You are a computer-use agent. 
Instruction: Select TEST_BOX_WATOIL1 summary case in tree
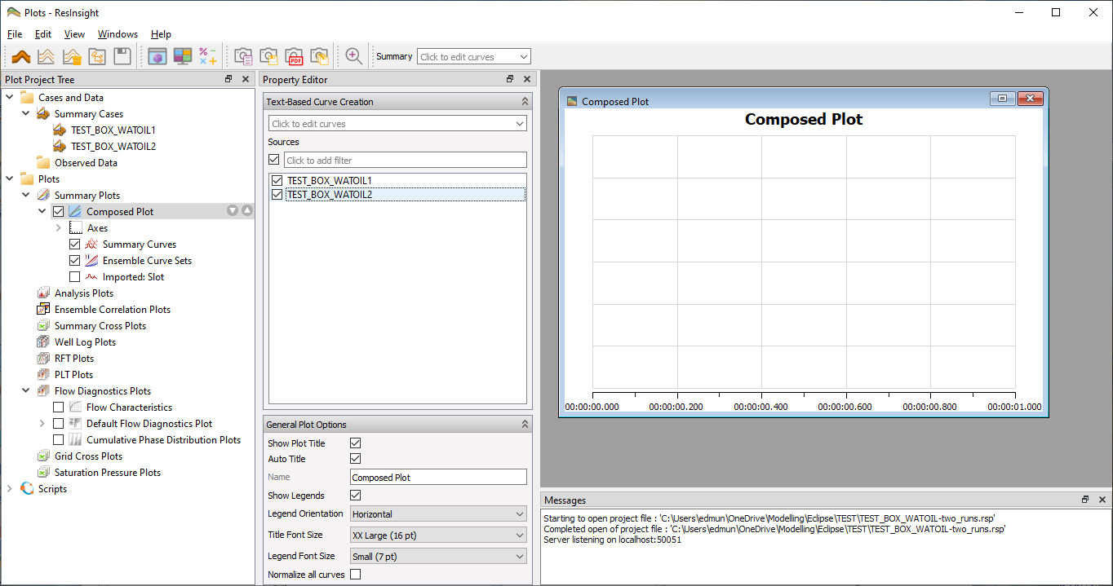[x=113, y=130]
